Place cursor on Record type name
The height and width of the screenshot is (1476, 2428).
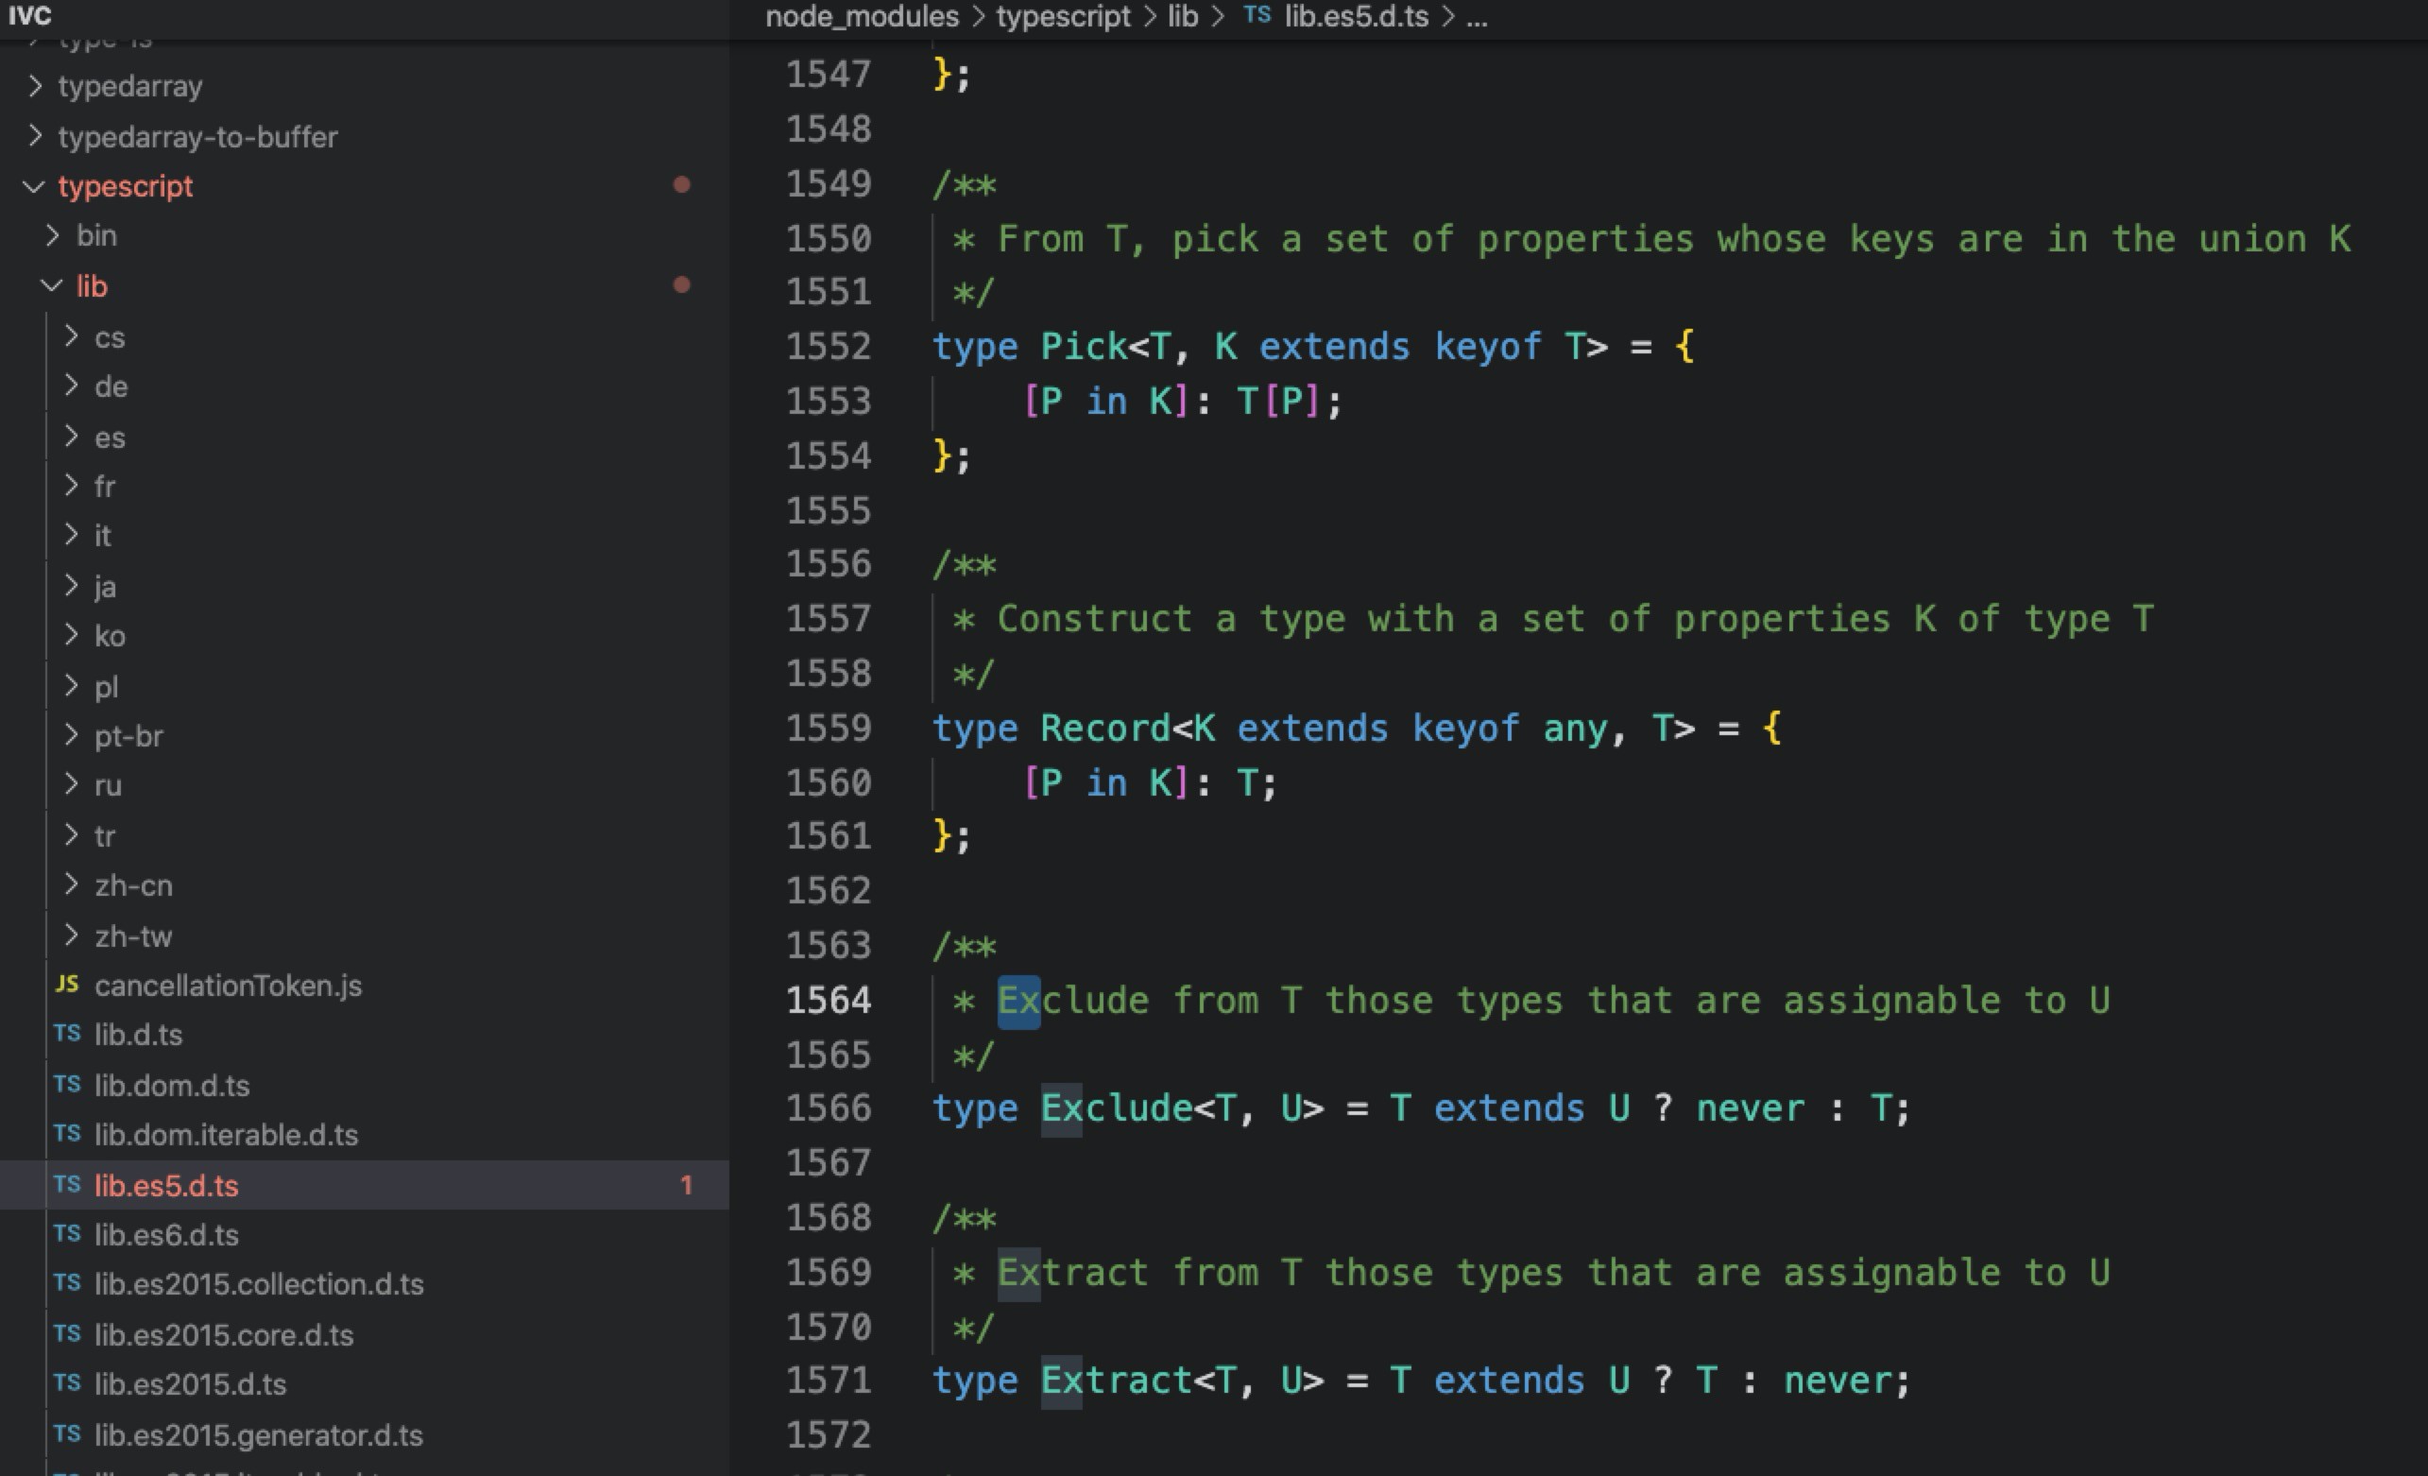click(x=1105, y=729)
